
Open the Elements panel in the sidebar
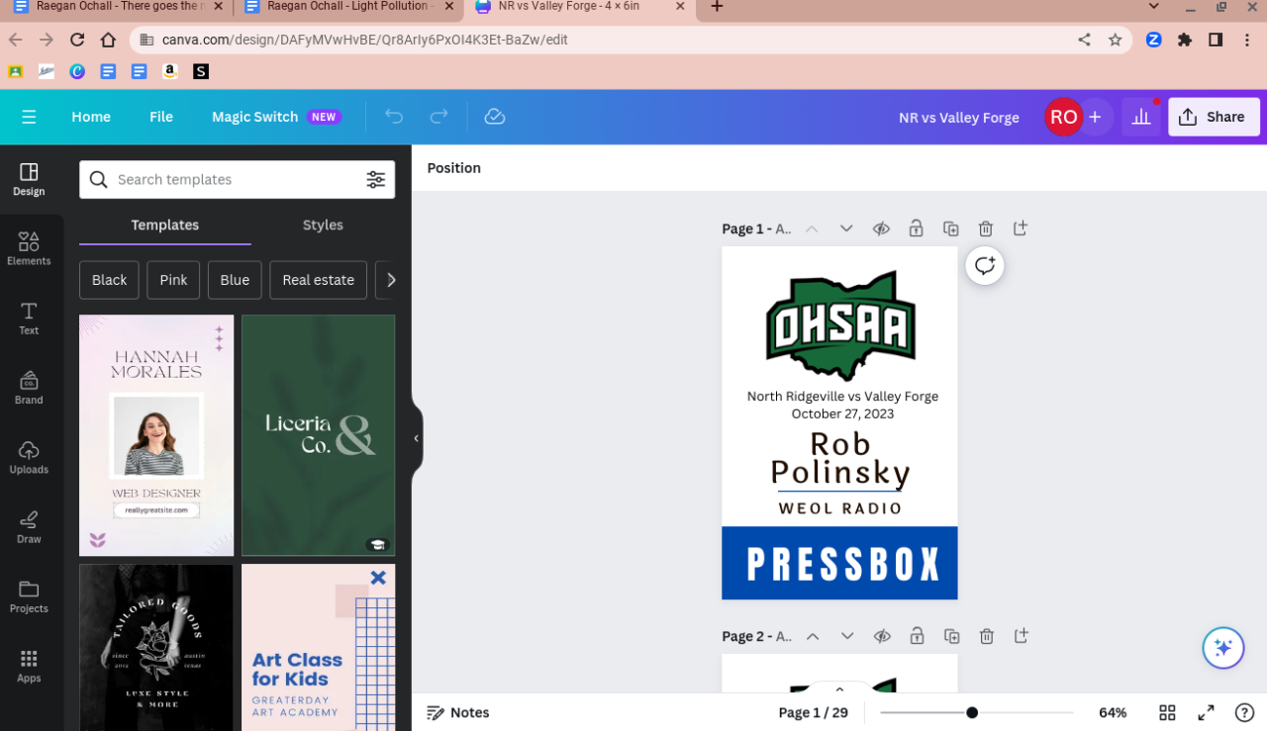tap(29, 248)
